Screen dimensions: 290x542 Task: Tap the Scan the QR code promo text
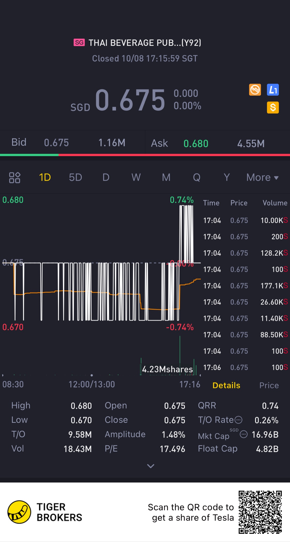[191, 512]
